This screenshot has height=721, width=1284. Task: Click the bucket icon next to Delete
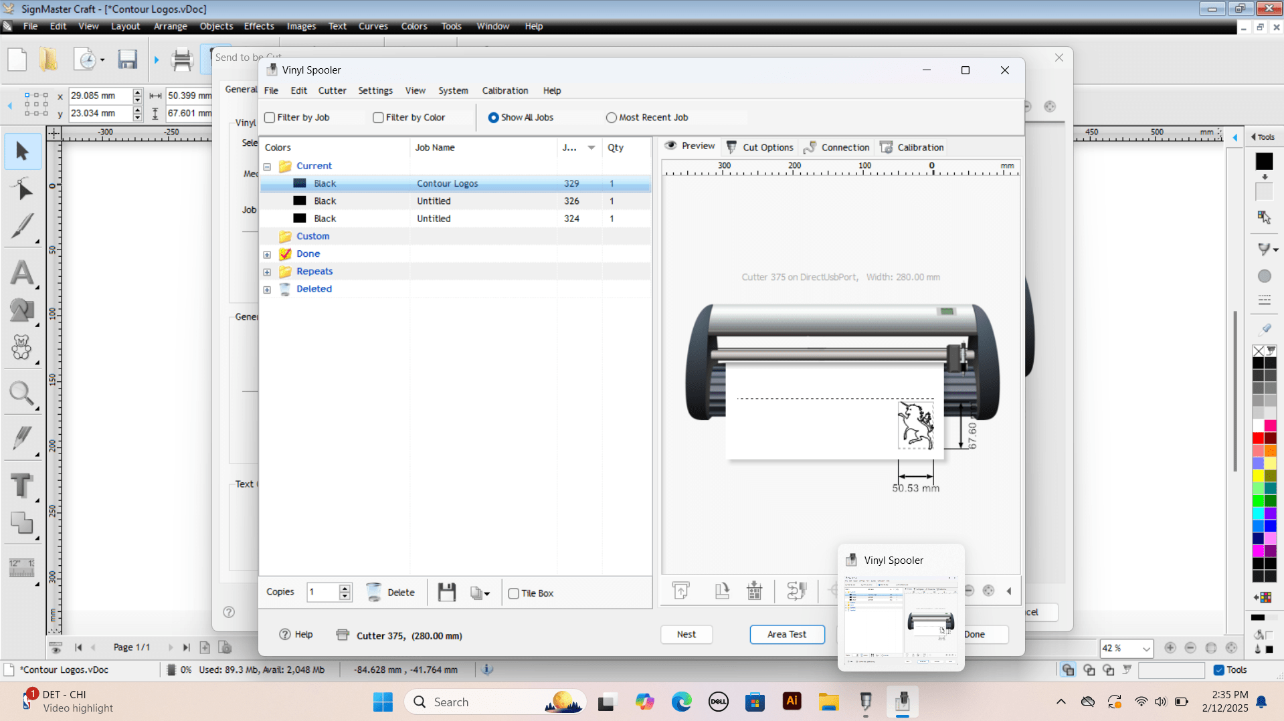(374, 593)
